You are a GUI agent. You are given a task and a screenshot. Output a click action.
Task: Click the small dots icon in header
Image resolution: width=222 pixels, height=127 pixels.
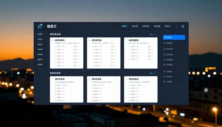point(176,26)
